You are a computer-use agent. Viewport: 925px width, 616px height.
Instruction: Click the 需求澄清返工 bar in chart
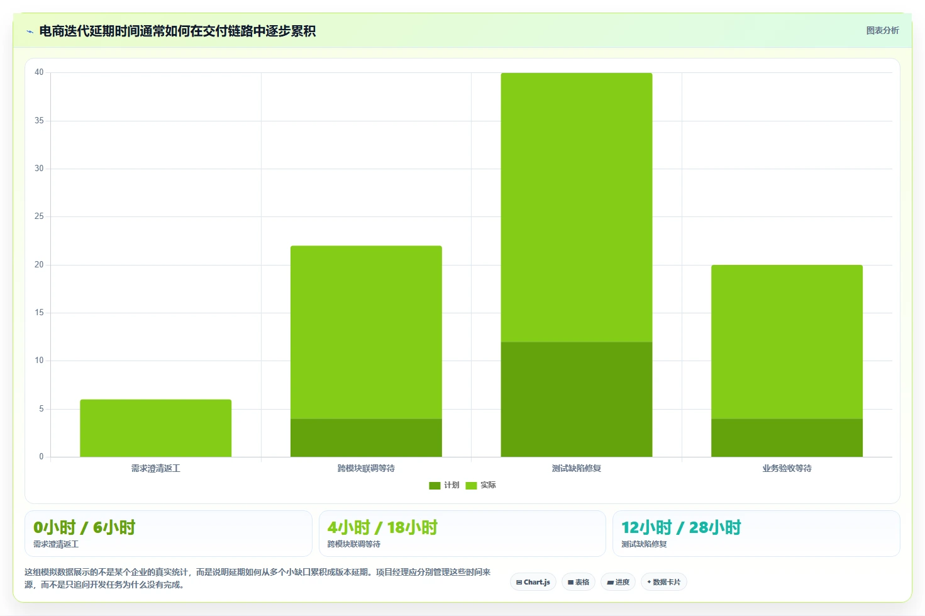coord(156,428)
